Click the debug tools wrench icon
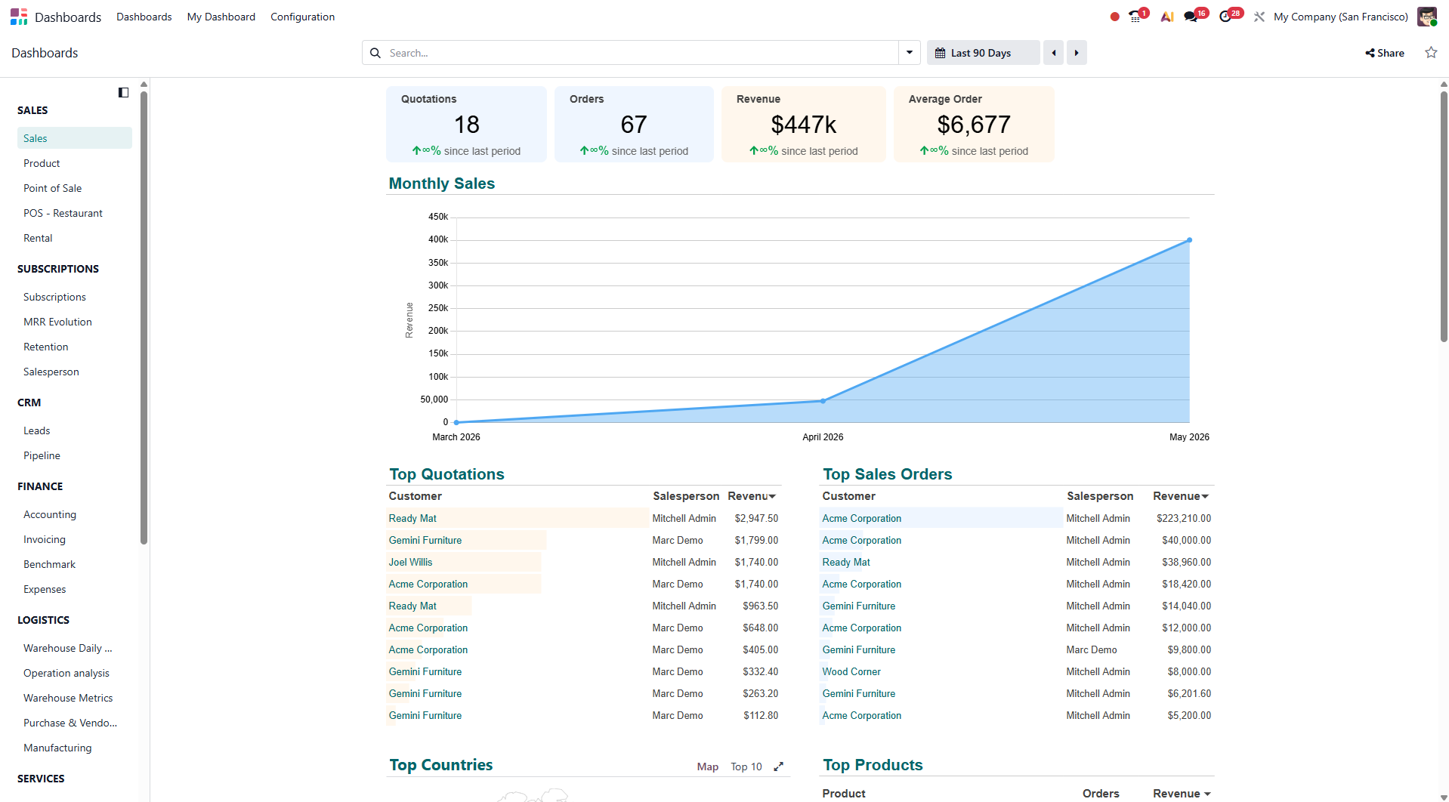This screenshot has width=1449, height=802. (1259, 17)
